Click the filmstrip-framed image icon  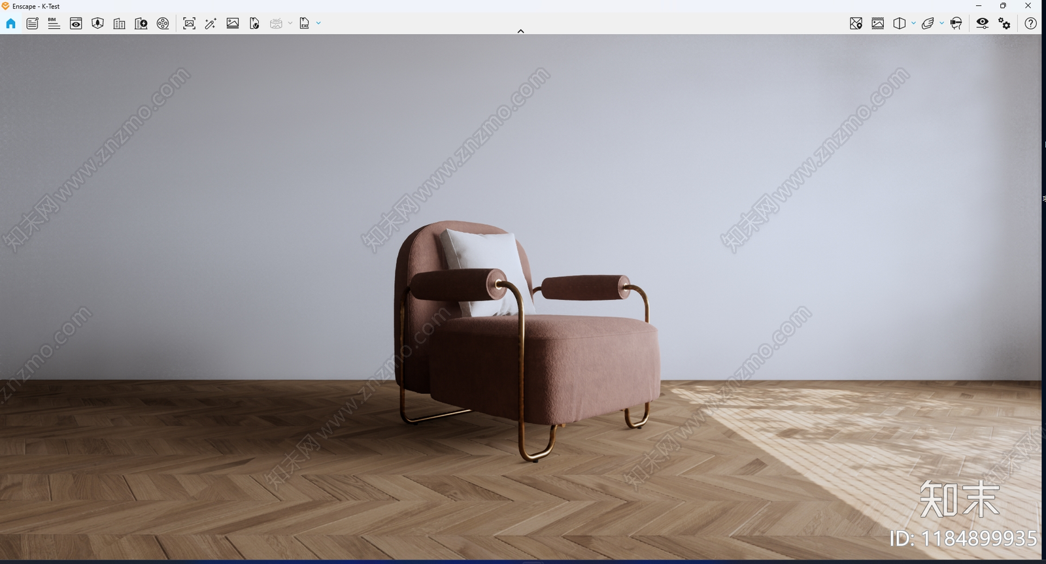click(878, 24)
